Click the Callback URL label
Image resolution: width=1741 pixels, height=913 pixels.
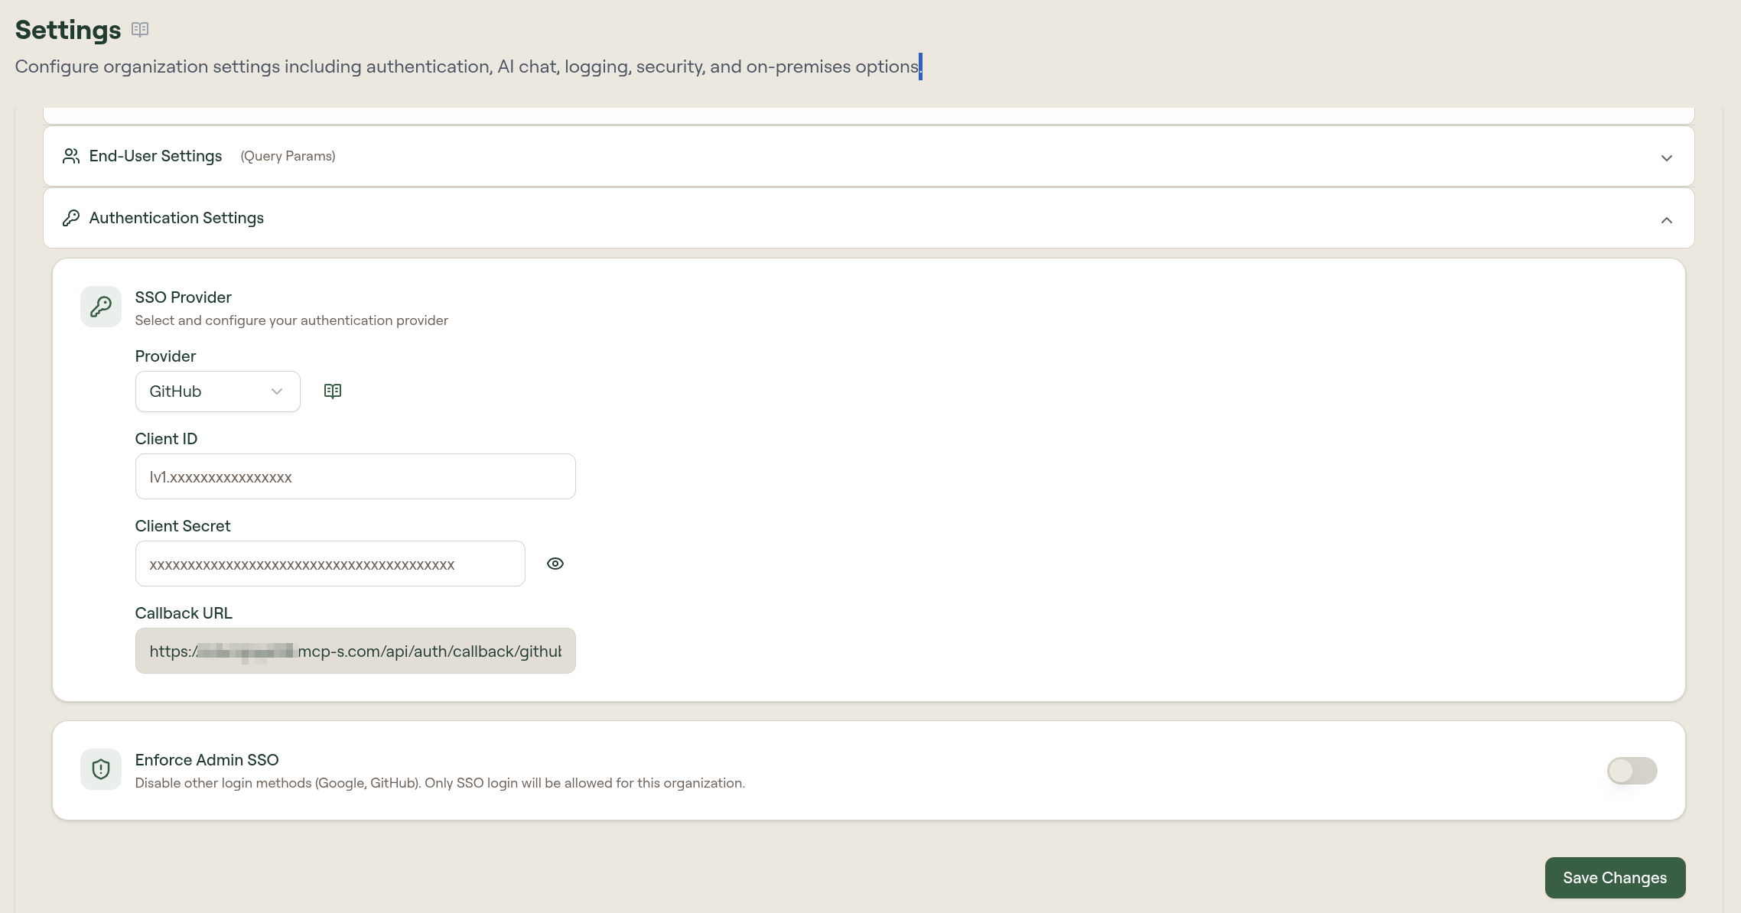tap(184, 613)
